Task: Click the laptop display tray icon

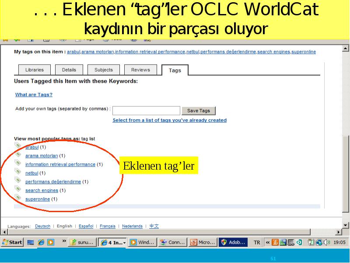Action: (291, 242)
